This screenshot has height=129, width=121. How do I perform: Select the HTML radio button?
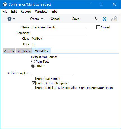click(x=33, y=66)
